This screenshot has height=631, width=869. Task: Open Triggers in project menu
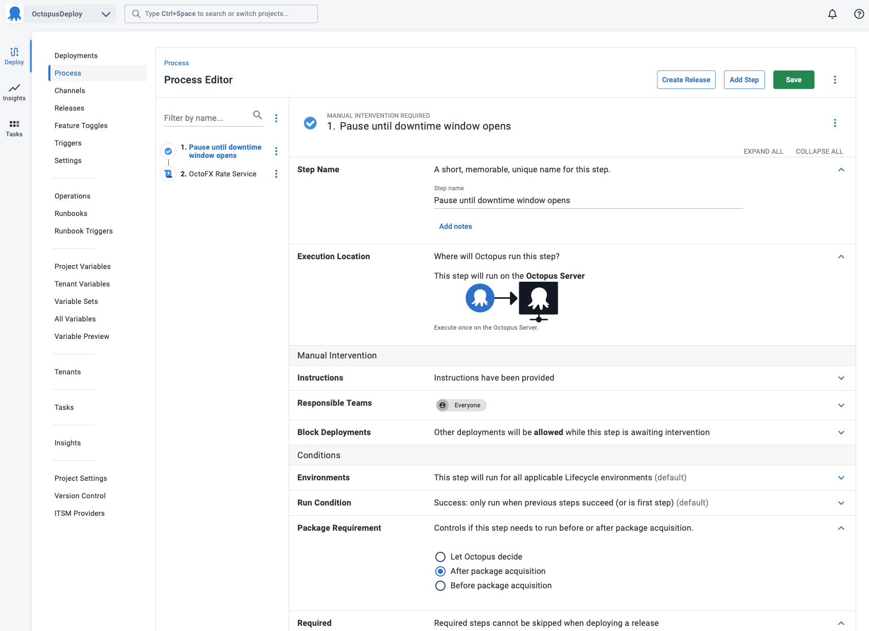point(68,143)
